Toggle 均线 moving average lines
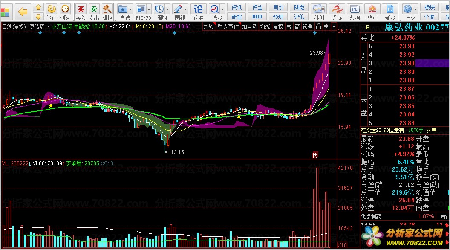This screenshot has width=450, height=250. 265,26
